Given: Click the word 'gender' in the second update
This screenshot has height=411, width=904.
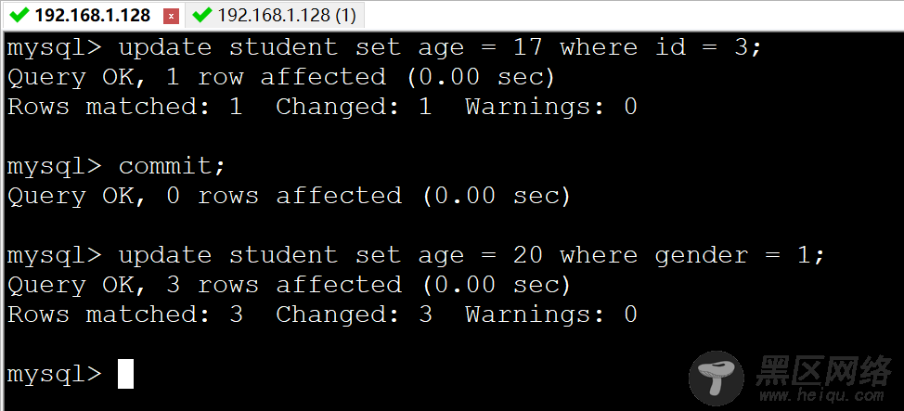Looking at the screenshot, I should click(x=701, y=256).
